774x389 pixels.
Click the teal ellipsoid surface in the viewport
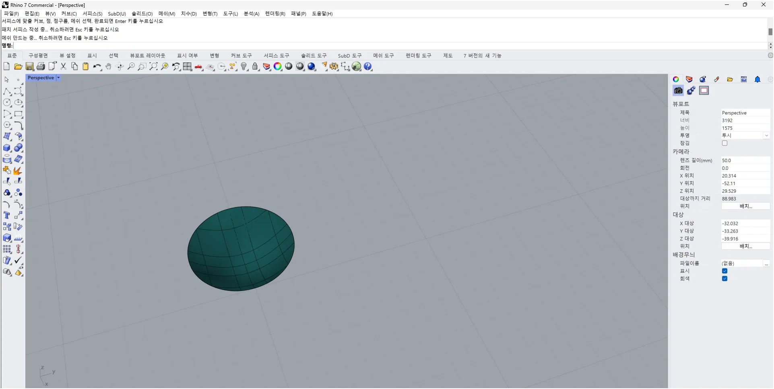(x=241, y=249)
